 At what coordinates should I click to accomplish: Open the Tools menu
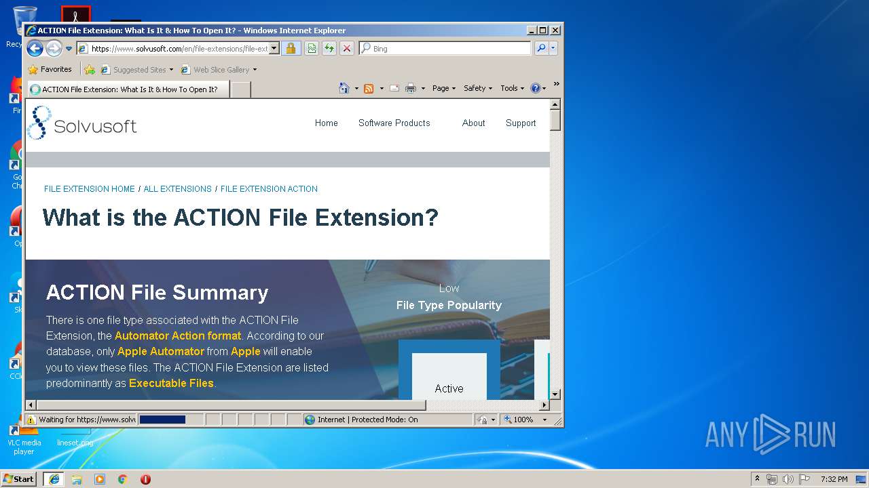coord(512,88)
